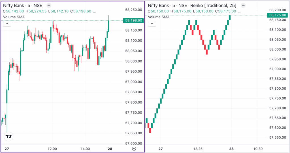Click the 10:30 label on the Renko time axis
The image size is (290, 153).
coord(258,149)
